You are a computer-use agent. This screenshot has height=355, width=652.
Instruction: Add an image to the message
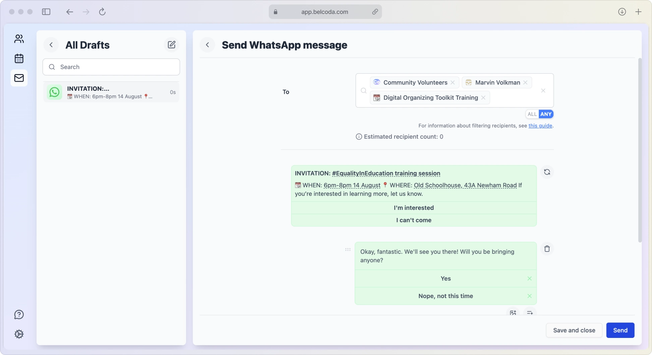513,313
